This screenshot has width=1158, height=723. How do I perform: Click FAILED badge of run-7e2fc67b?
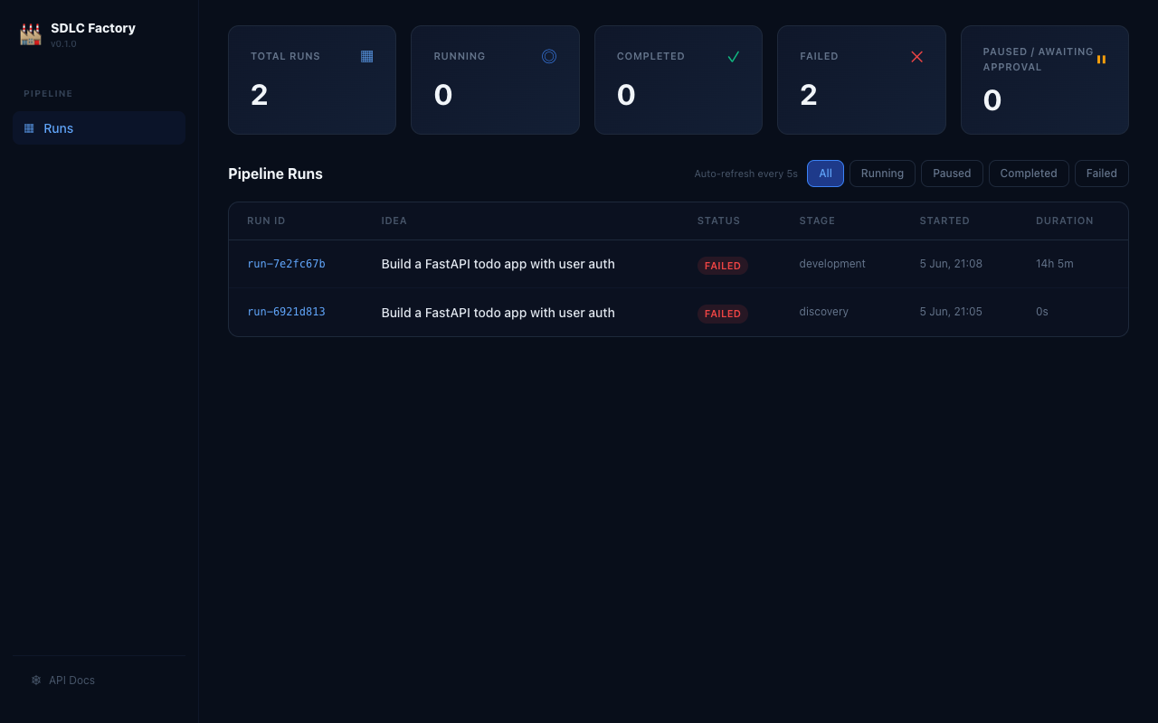tap(723, 266)
